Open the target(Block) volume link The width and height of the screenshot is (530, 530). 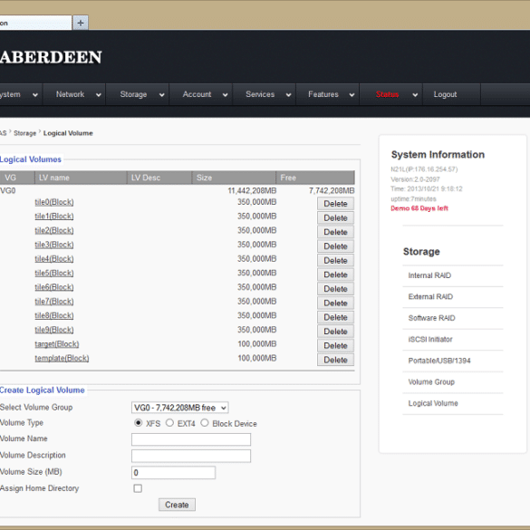(57, 344)
